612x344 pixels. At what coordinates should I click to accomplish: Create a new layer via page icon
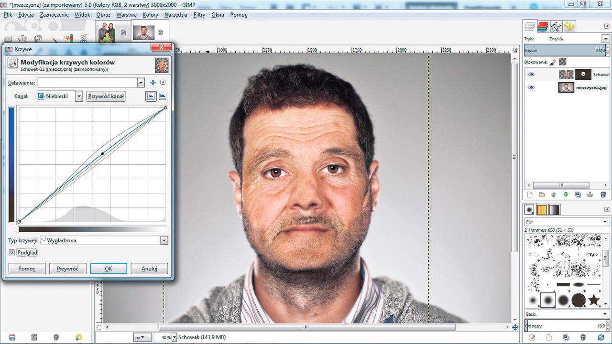529,194
